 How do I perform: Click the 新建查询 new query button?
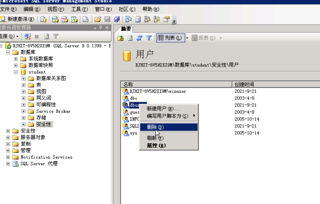pos(17,19)
